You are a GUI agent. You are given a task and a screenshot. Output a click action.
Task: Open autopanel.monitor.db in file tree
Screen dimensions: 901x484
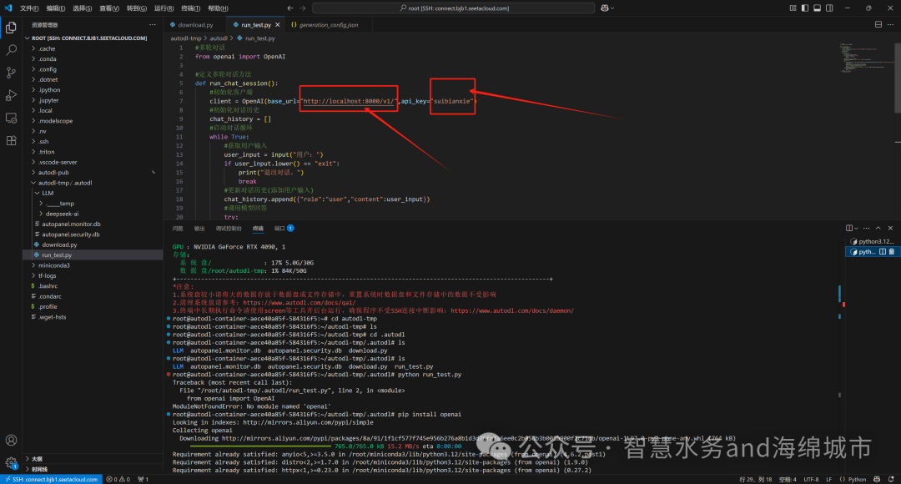tap(93, 224)
